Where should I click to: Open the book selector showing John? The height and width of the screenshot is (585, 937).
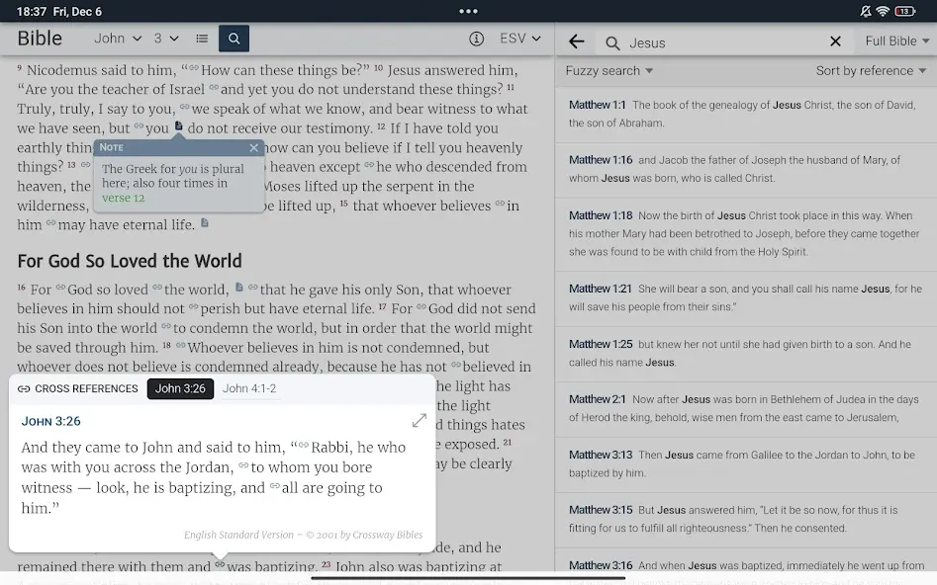coord(118,39)
